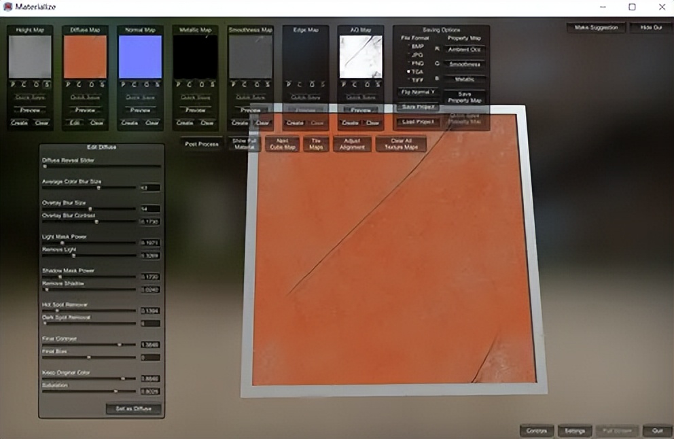Select BMP file format
This screenshot has height=439, width=674.
pyautogui.click(x=415, y=46)
